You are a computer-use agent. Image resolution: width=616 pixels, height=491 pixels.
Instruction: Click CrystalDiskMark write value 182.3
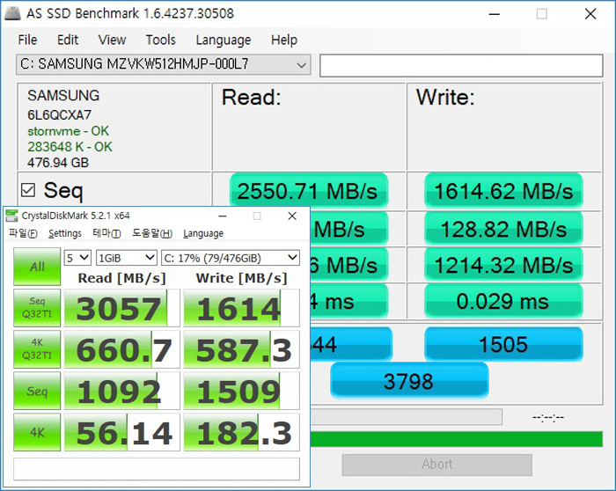pos(241,432)
